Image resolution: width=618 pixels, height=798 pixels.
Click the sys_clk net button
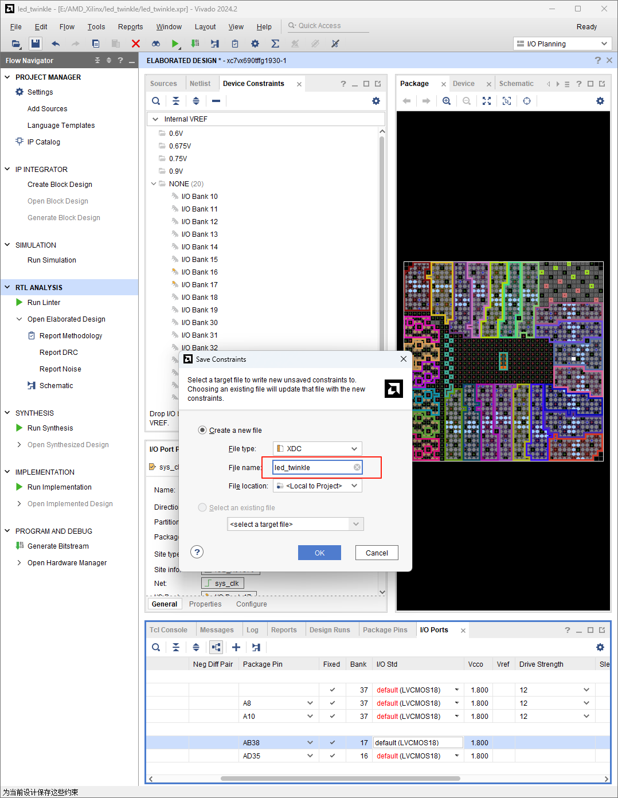tap(222, 583)
